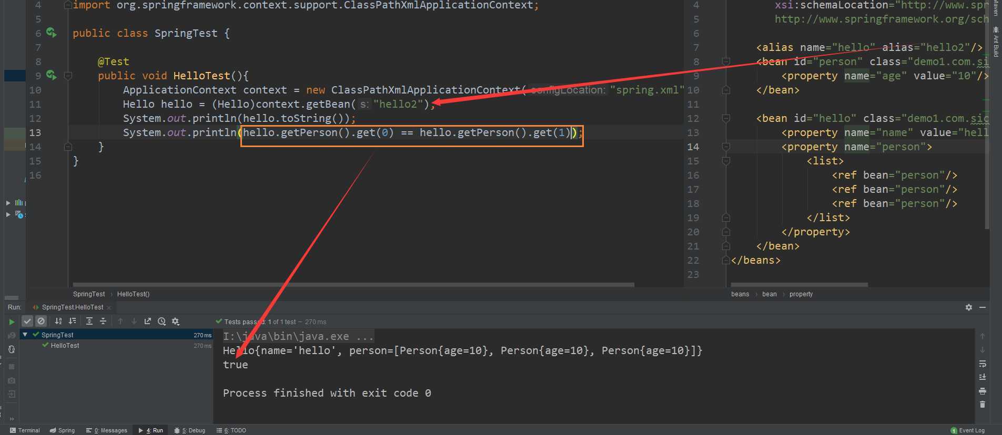Image resolution: width=1002 pixels, height=435 pixels.
Task: Sort tests alphabetically in Run toolbar
Action: pos(58,321)
